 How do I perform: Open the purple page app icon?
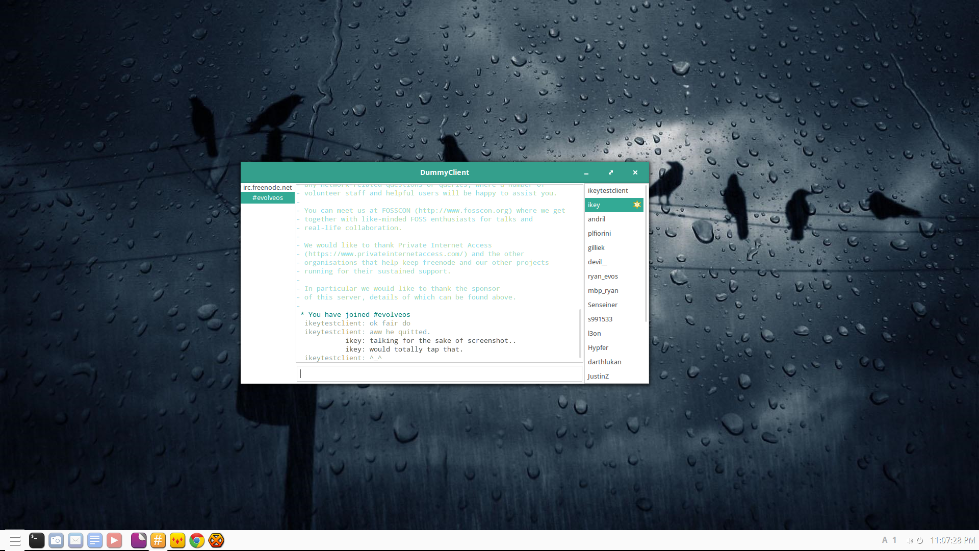coord(139,540)
